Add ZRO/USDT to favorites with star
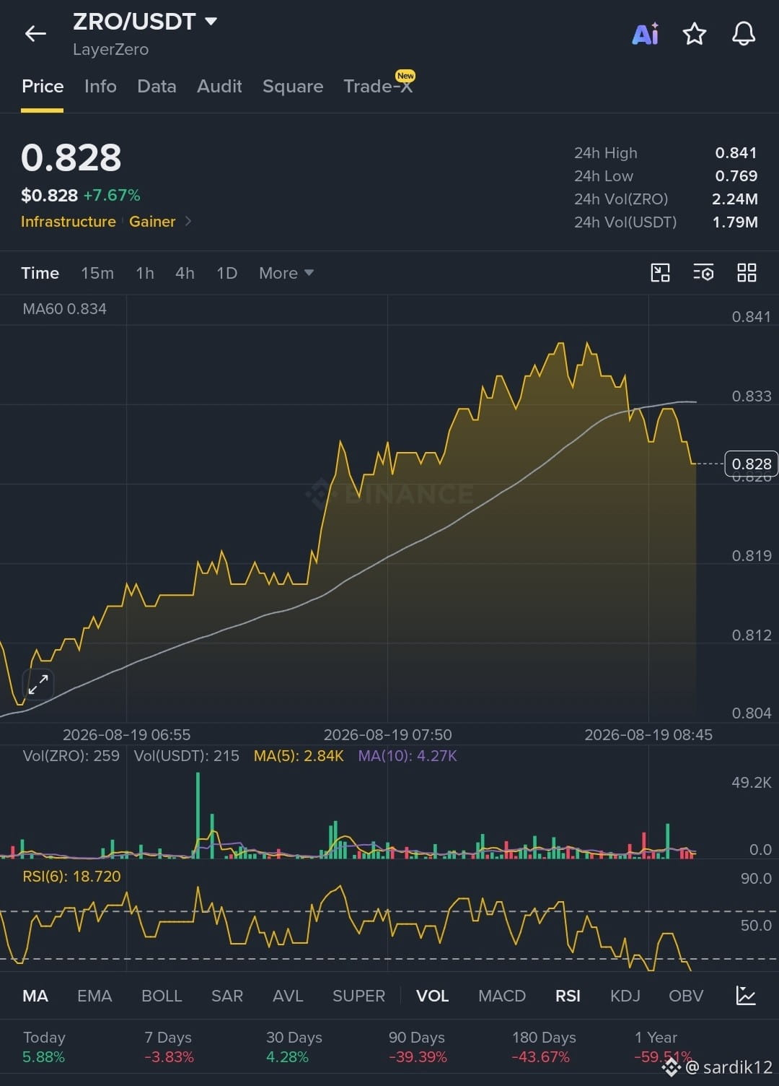Viewport: 779px width, 1086px height. tap(694, 33)
